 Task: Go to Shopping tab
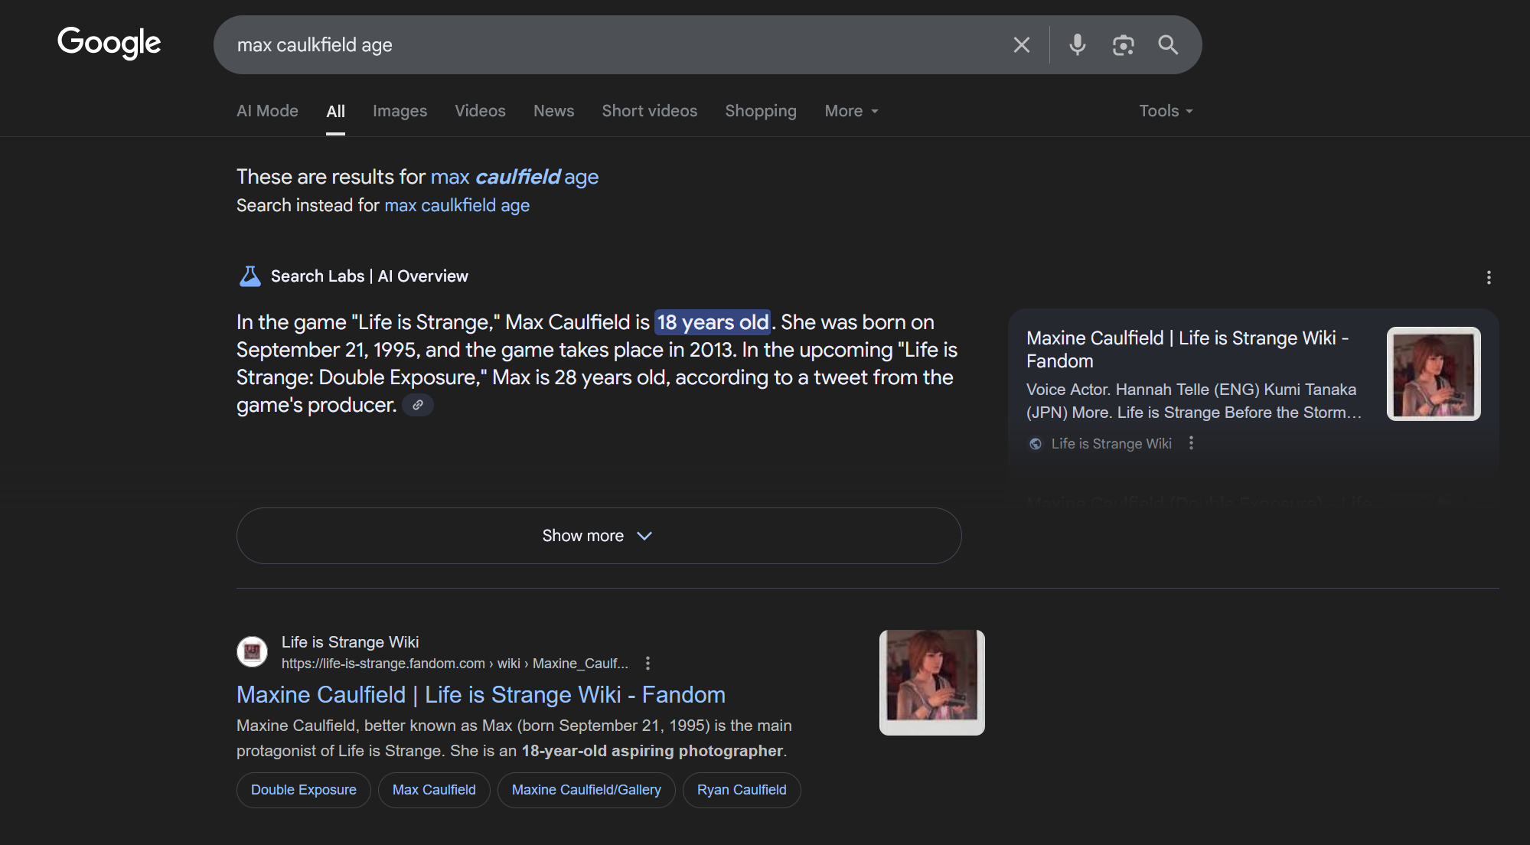pyautogui.click(x=761, y=111)
